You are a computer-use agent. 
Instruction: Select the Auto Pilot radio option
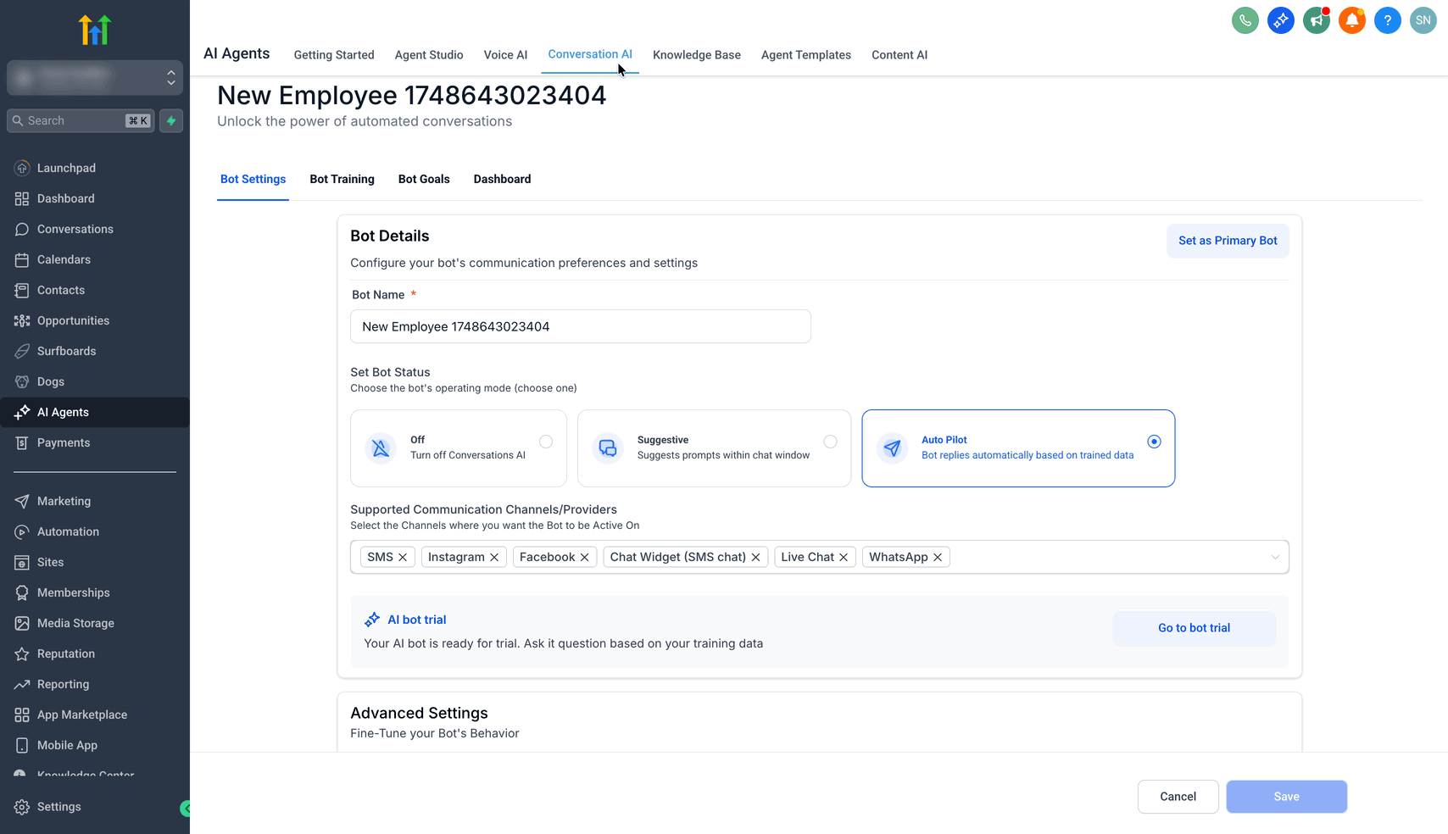(x=1154, y=442)
